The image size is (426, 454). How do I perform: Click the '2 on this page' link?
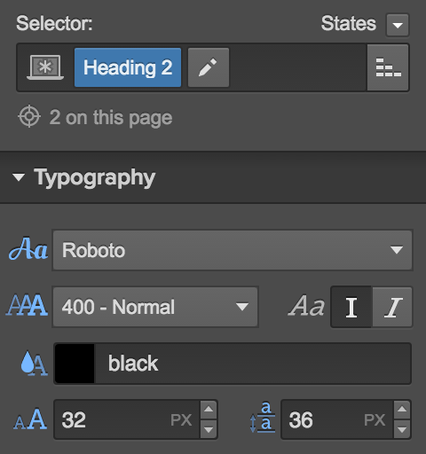point(111,117)
